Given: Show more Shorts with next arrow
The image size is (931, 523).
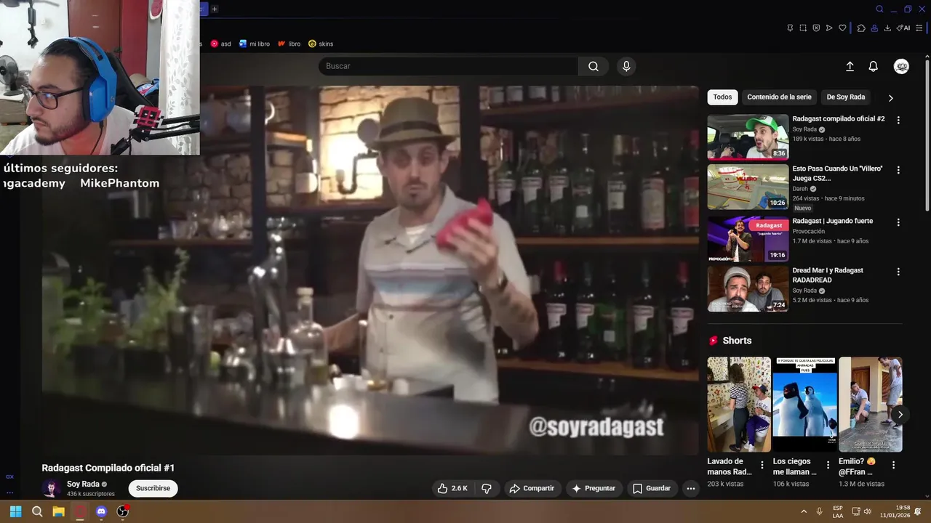Looking at the screenshot, I should coord(900,415).
